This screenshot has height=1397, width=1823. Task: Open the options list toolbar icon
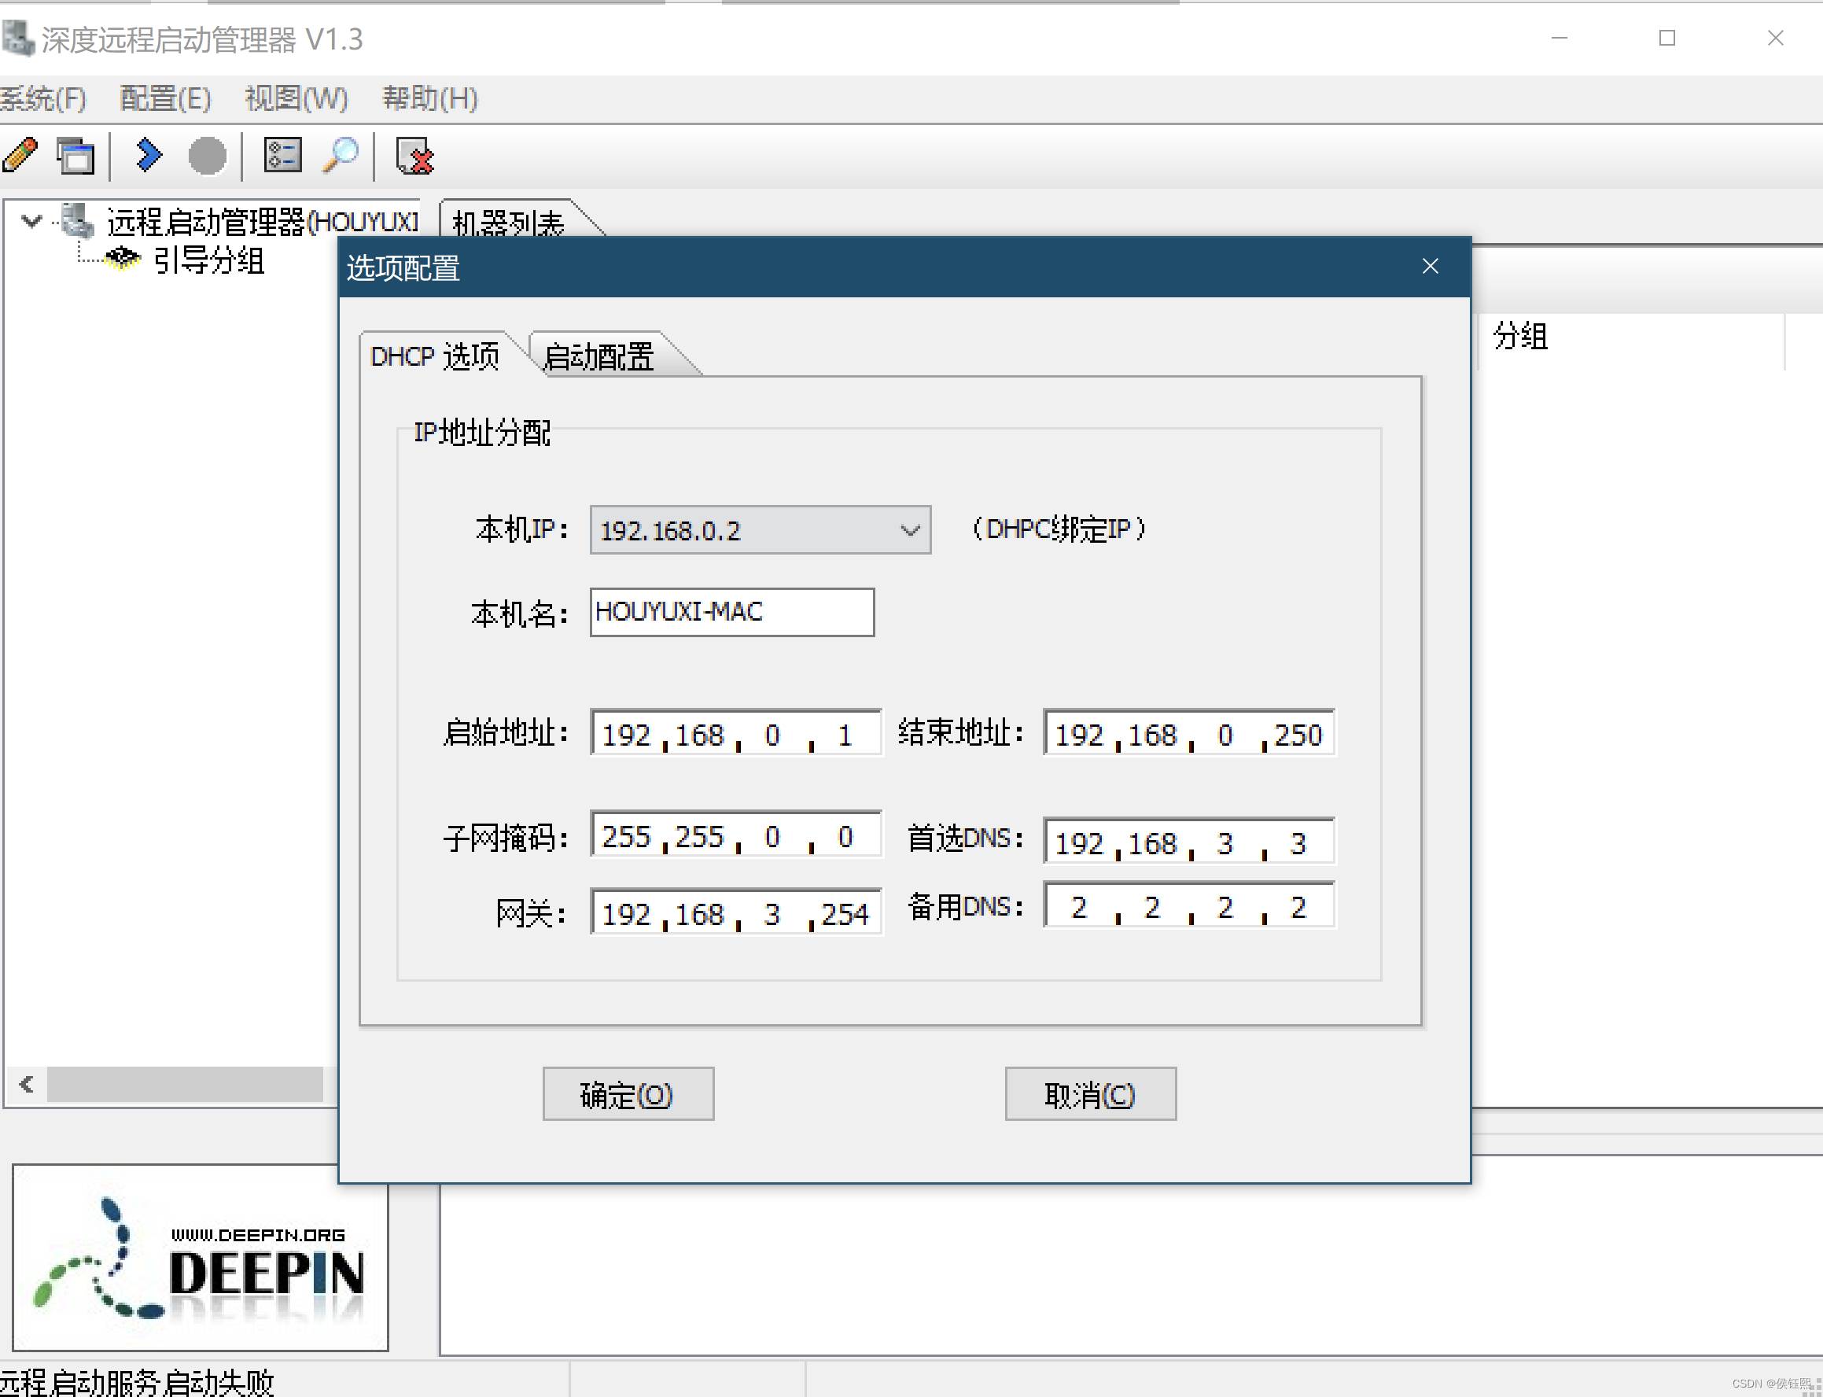tap(282, 156)
